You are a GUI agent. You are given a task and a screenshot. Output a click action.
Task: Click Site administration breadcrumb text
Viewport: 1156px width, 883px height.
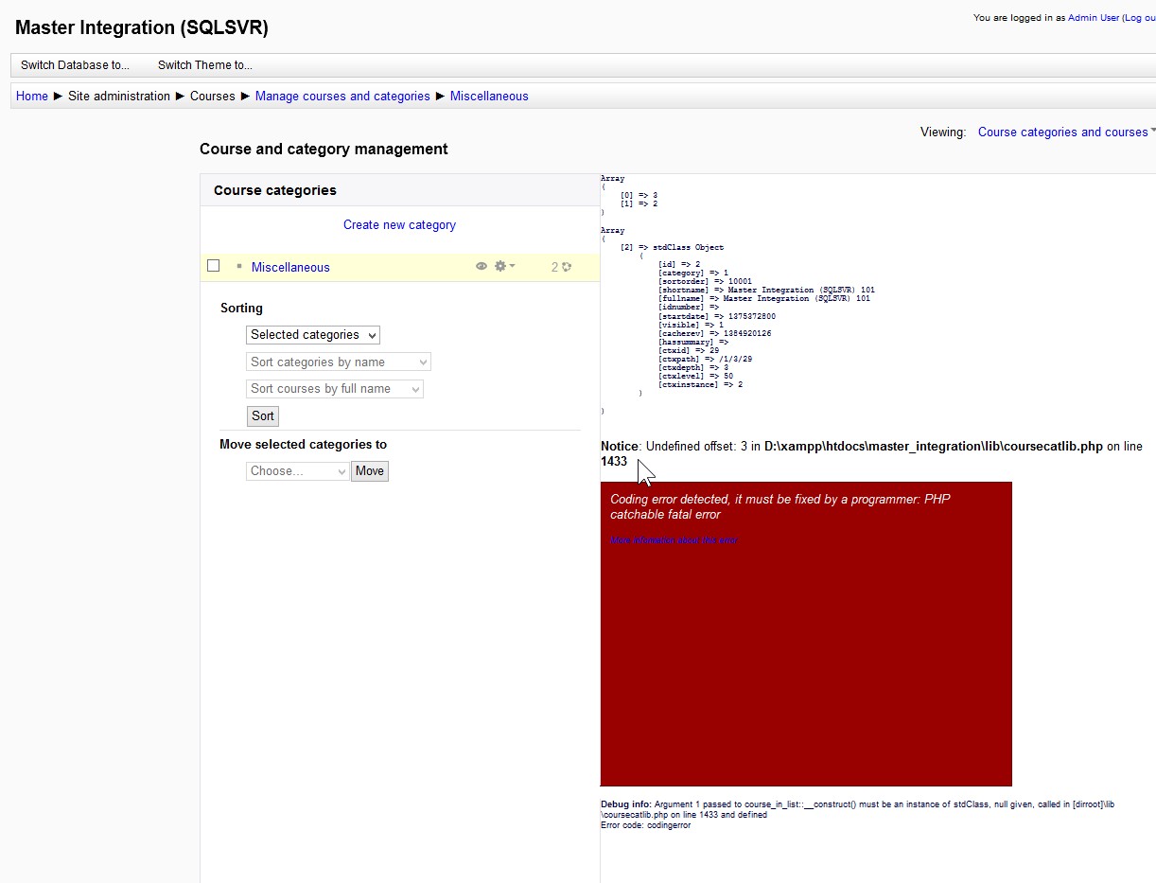tap(119, 97)
